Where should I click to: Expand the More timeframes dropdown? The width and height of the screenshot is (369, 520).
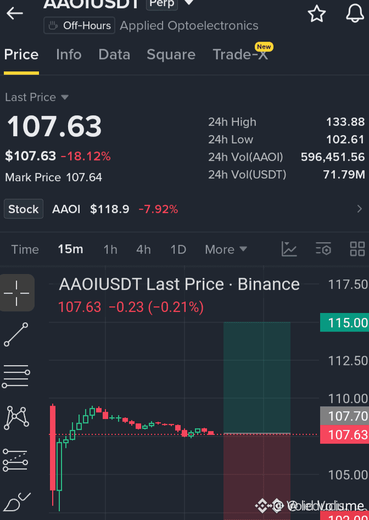226,249
